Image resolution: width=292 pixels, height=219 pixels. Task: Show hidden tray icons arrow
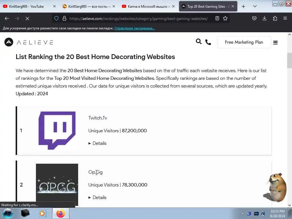coord(242,214)
